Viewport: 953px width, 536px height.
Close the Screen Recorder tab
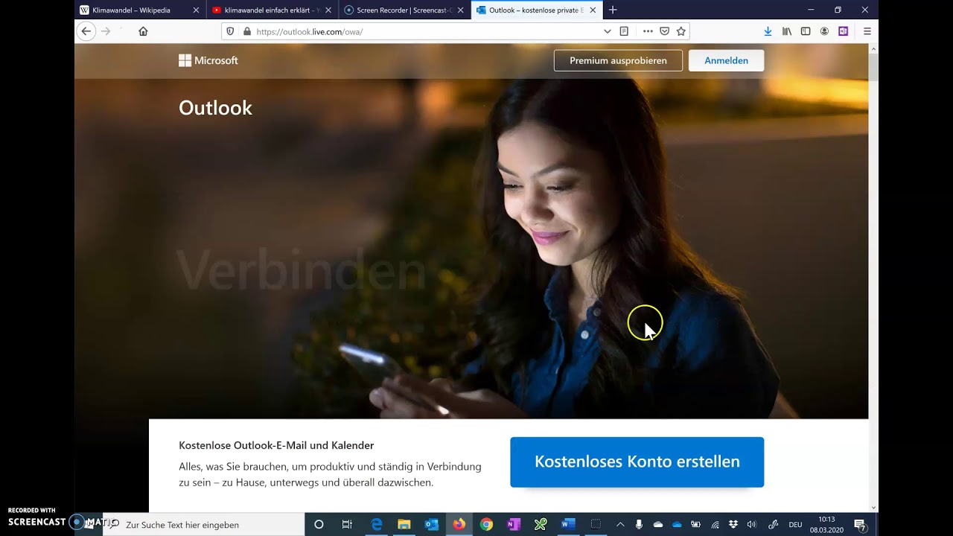pyautogui.click(x=461, y=10)
